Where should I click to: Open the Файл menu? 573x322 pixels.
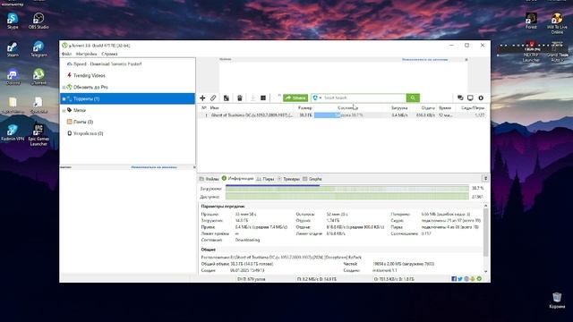(66, 54)
